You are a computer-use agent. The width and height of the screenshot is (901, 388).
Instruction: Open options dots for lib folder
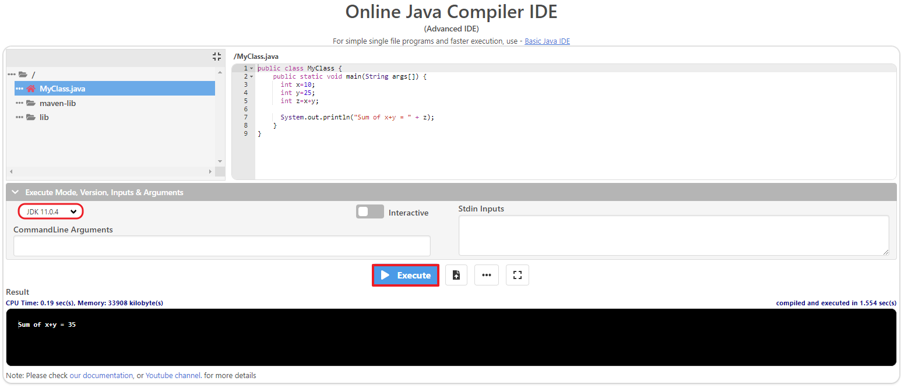20,117
